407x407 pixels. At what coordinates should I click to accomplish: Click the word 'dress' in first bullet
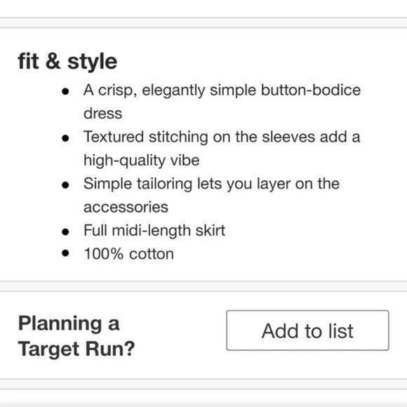point(102,114)
